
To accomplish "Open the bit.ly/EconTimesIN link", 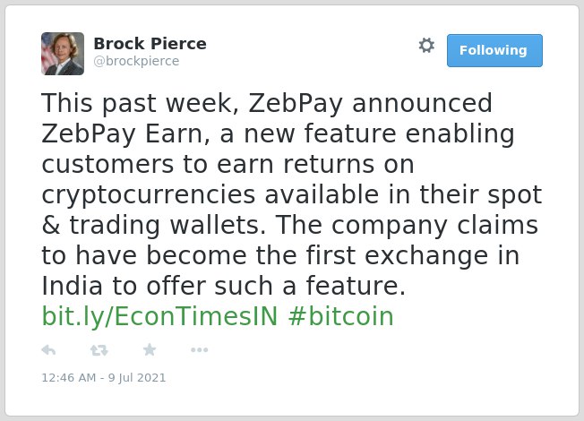I will tap(159, 317).
